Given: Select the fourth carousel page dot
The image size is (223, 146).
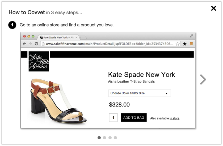Looking at the screenshot, I should (115, 138).
